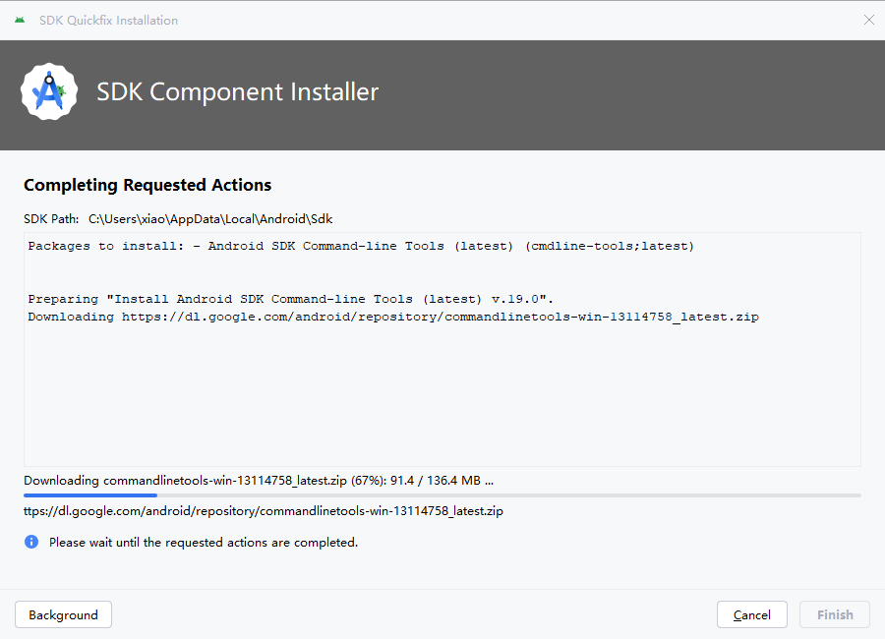The height and width of the screenshot is (639, 885).
Task: Click the 'Preparing Install Android SDK' log line
Action: (291, 299)
